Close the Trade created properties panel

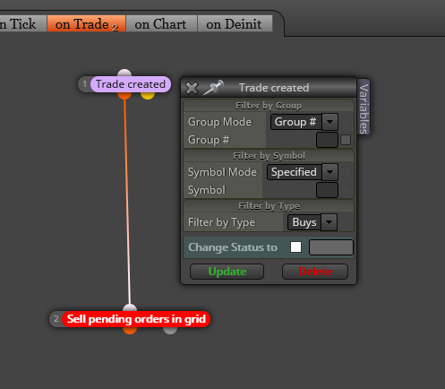(x=192, y=88)
